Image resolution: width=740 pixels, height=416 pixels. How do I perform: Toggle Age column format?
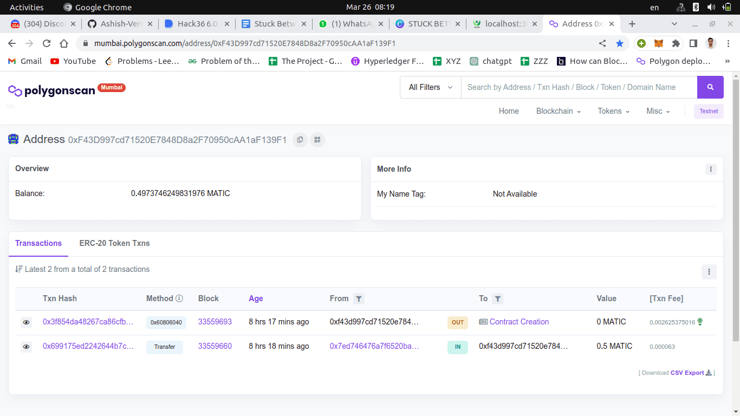(256, 298)
